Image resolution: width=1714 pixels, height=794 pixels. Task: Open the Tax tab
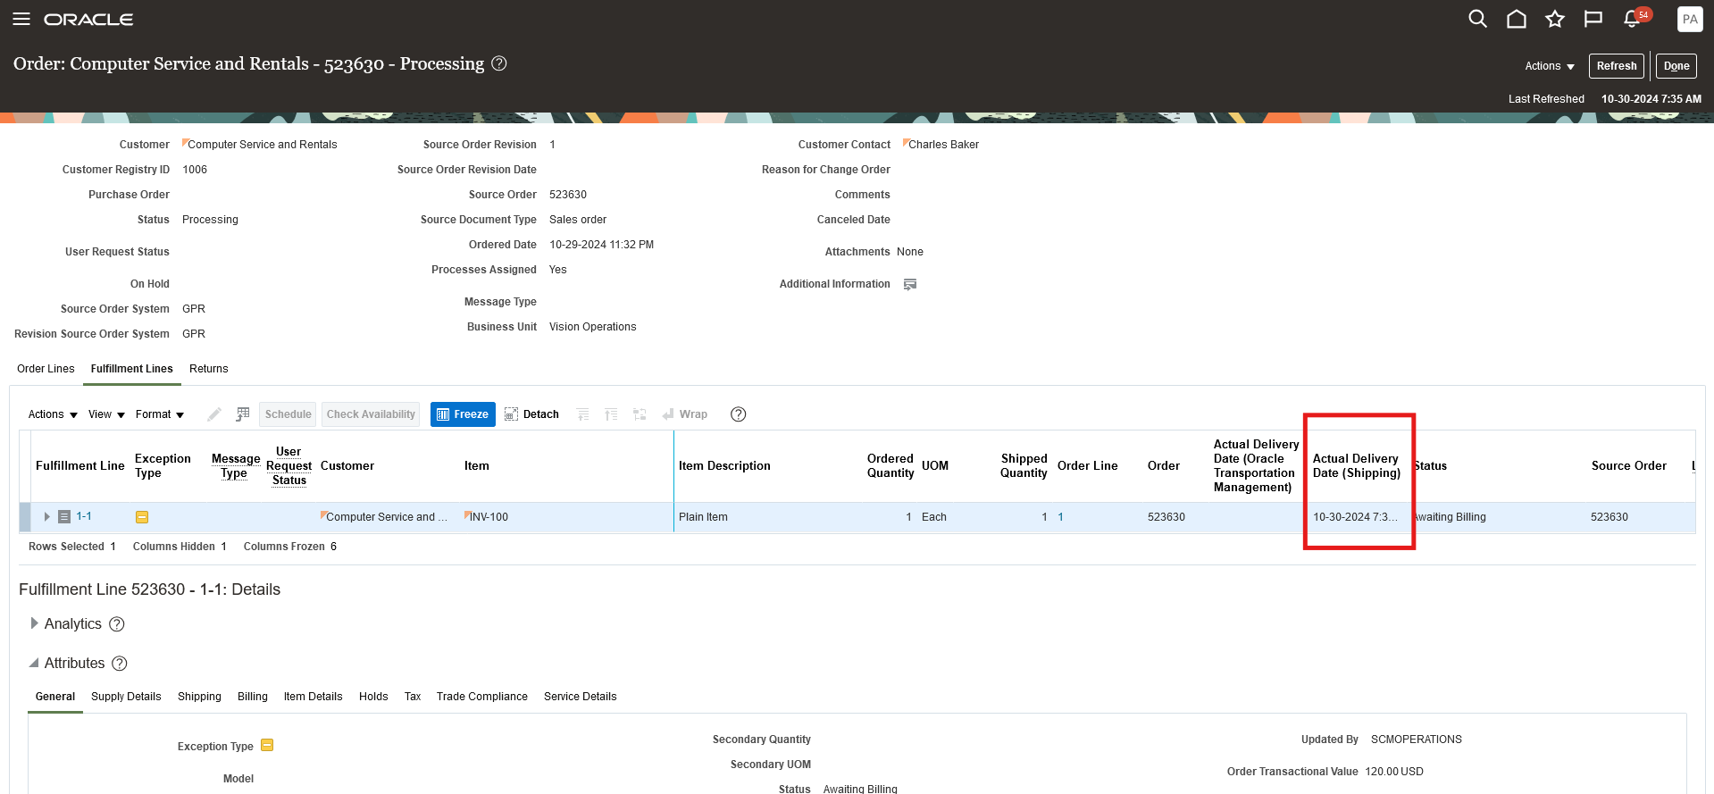click(x=413, y=697)
